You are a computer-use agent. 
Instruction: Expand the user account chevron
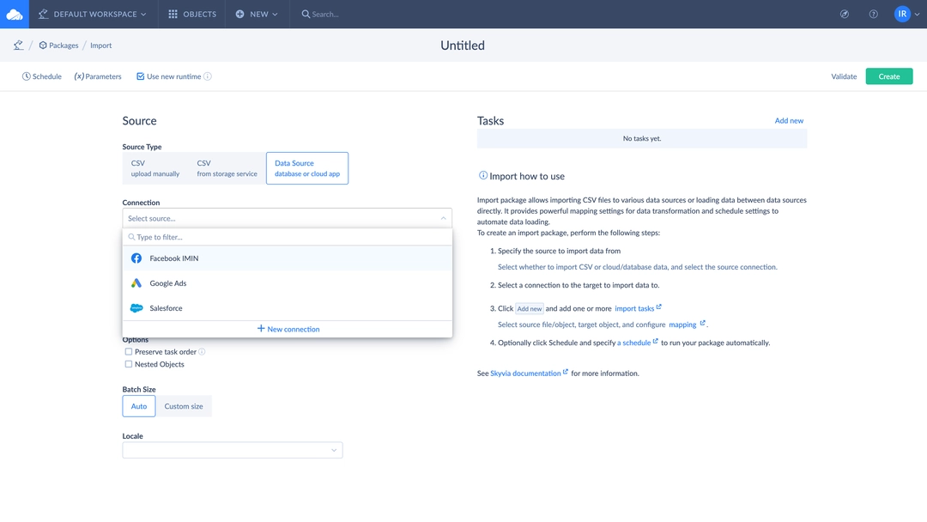click(x=917, y=15)
